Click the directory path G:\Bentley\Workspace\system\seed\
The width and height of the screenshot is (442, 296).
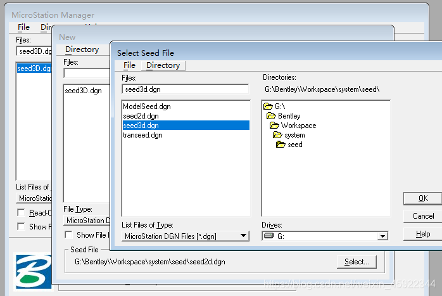click(x=322, y=89)
